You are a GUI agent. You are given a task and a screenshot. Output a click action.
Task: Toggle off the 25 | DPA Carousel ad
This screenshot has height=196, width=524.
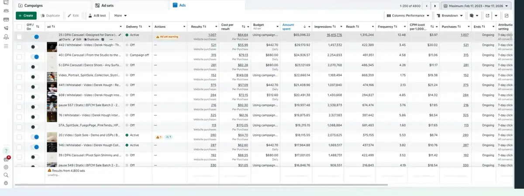point(34,37)
